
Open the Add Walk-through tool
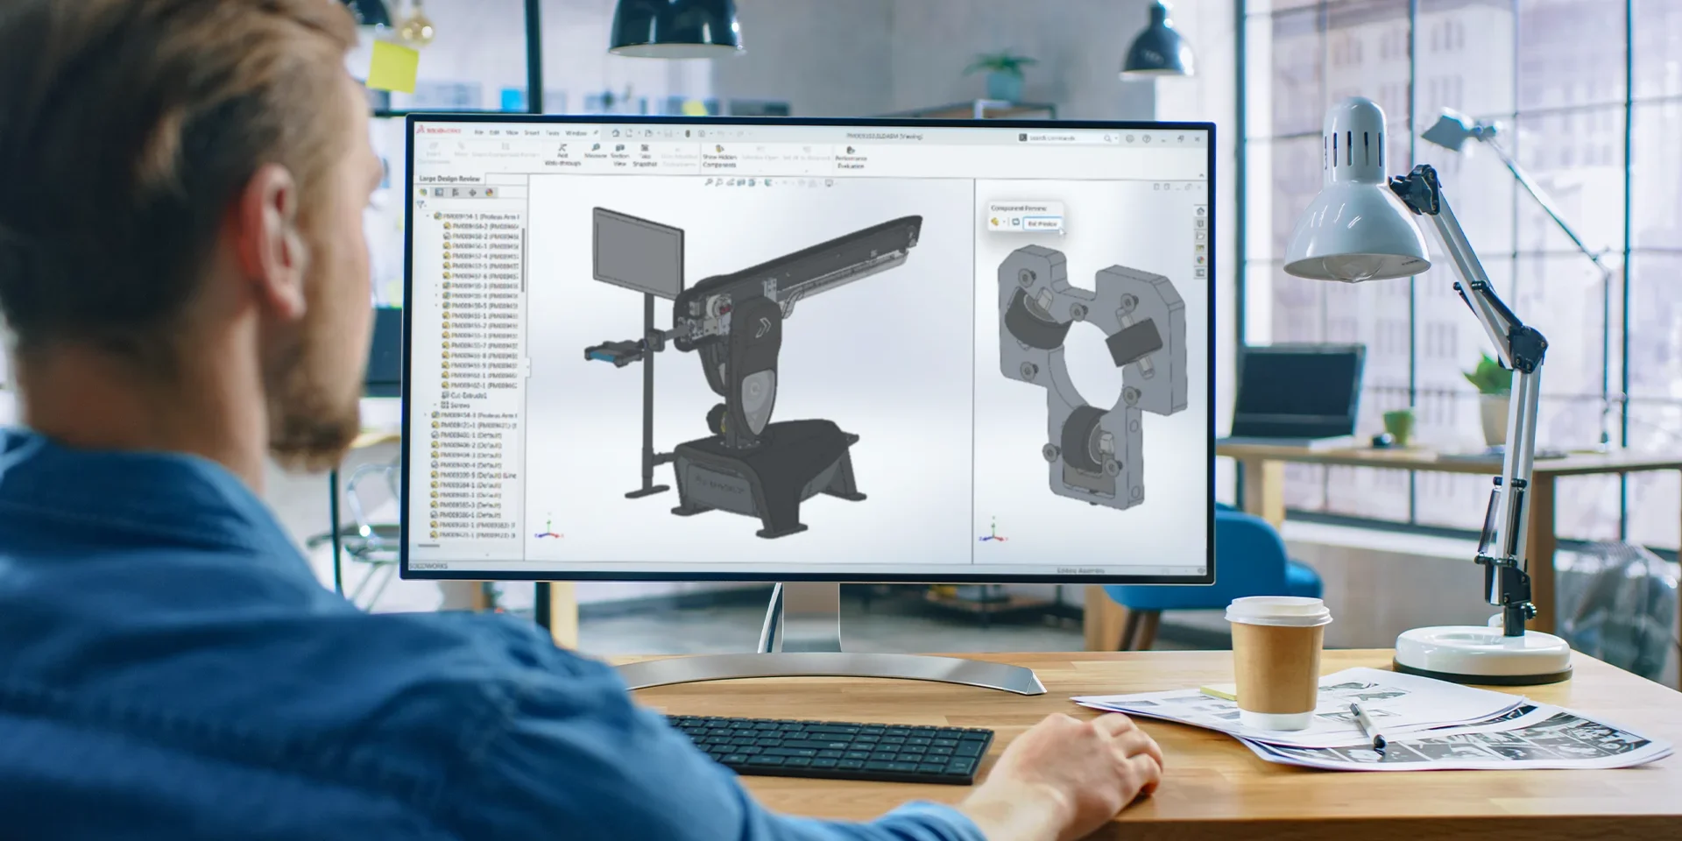coord(563,149)
